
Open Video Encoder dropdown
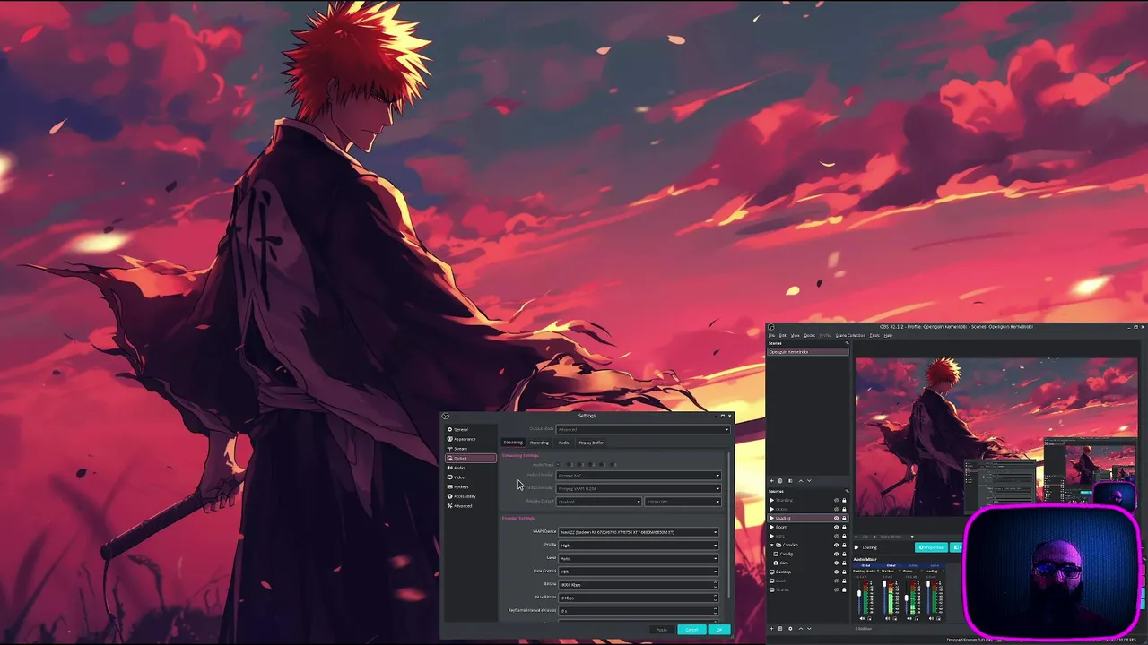click(x=639, y=488)
